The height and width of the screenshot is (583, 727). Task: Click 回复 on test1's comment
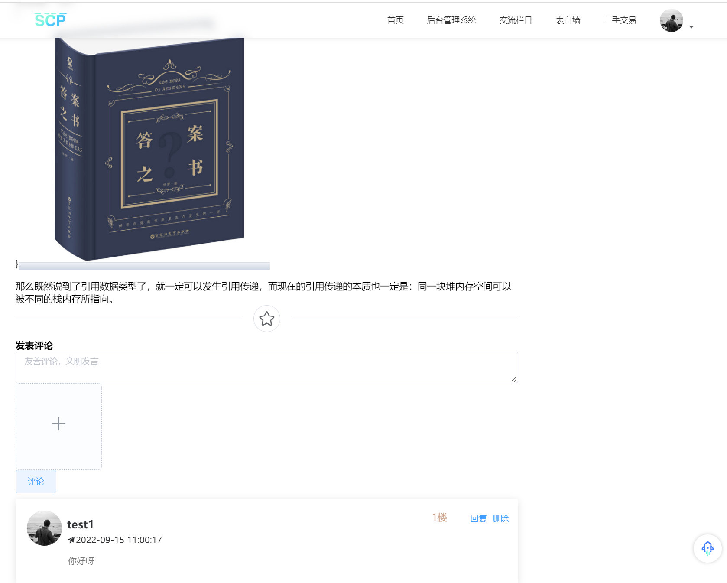478,518
